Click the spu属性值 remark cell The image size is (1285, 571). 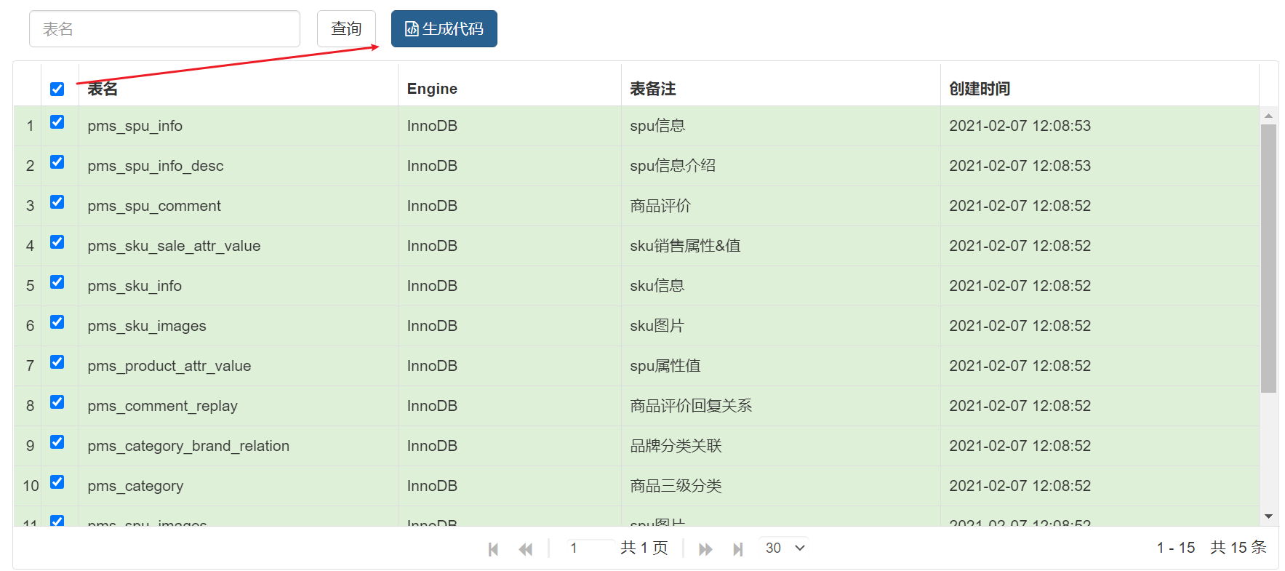[x=781, y=366]
